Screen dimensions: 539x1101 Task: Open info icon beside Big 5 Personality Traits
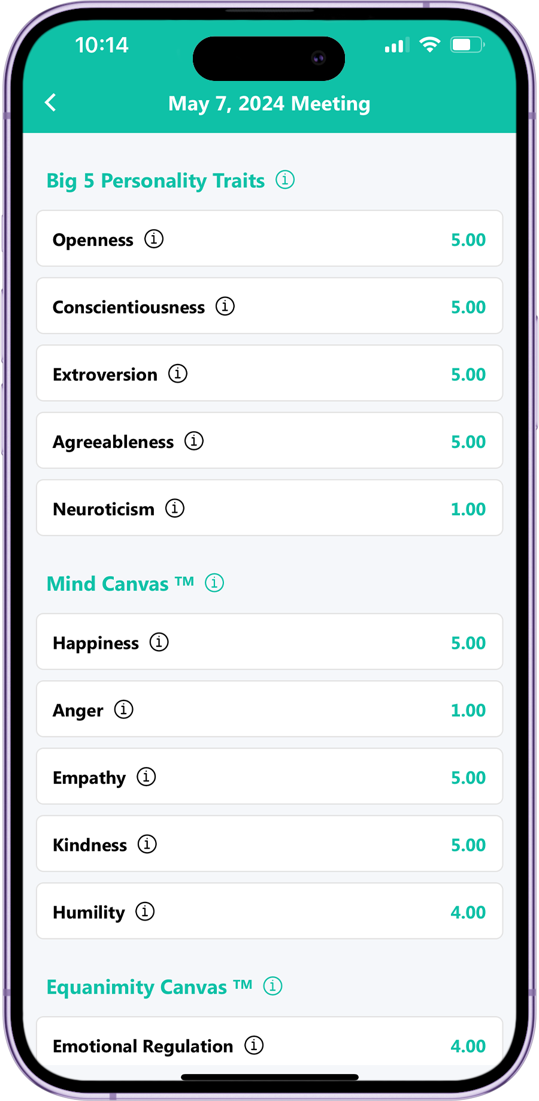pyautogui.click(x=285, y=179)
